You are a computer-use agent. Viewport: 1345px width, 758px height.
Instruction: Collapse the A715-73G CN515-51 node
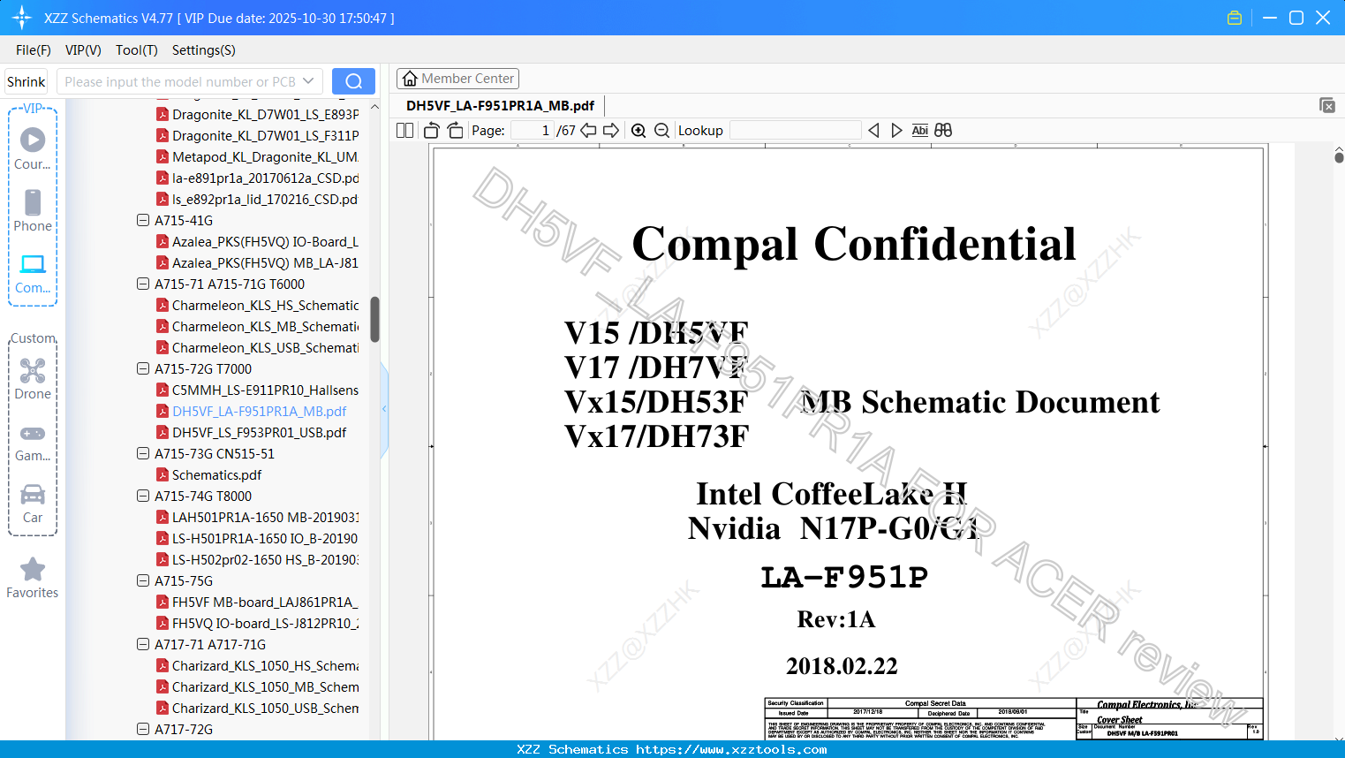143,453
